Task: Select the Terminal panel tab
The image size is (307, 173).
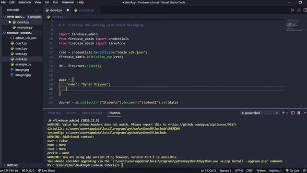Action: point(114,113)
